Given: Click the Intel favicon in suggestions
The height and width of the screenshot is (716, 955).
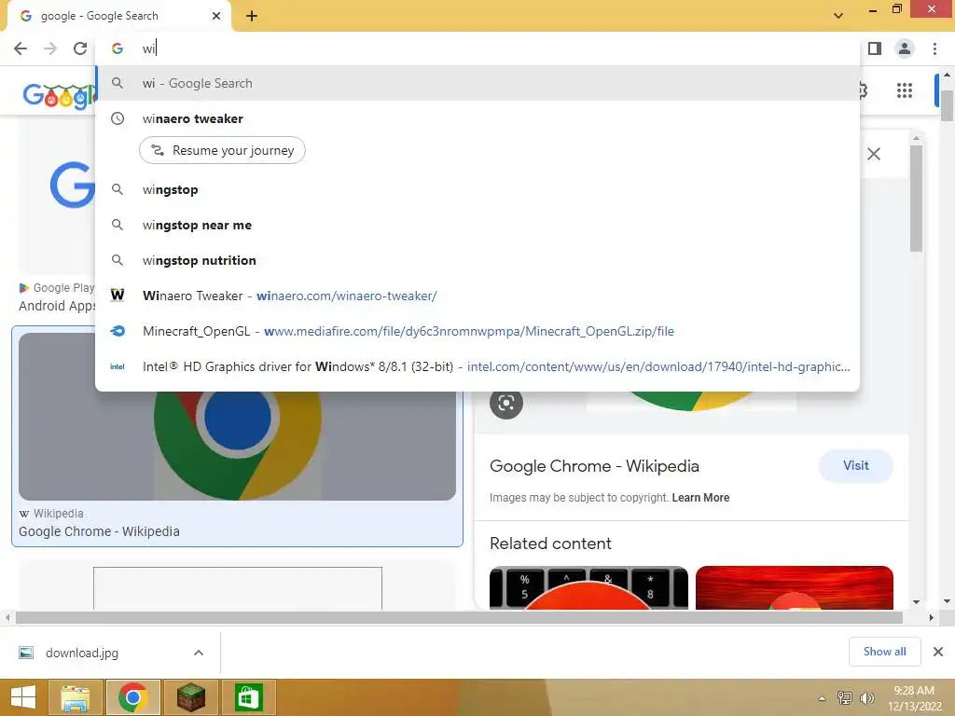Looking at the screenshot, I should point(118,366).
